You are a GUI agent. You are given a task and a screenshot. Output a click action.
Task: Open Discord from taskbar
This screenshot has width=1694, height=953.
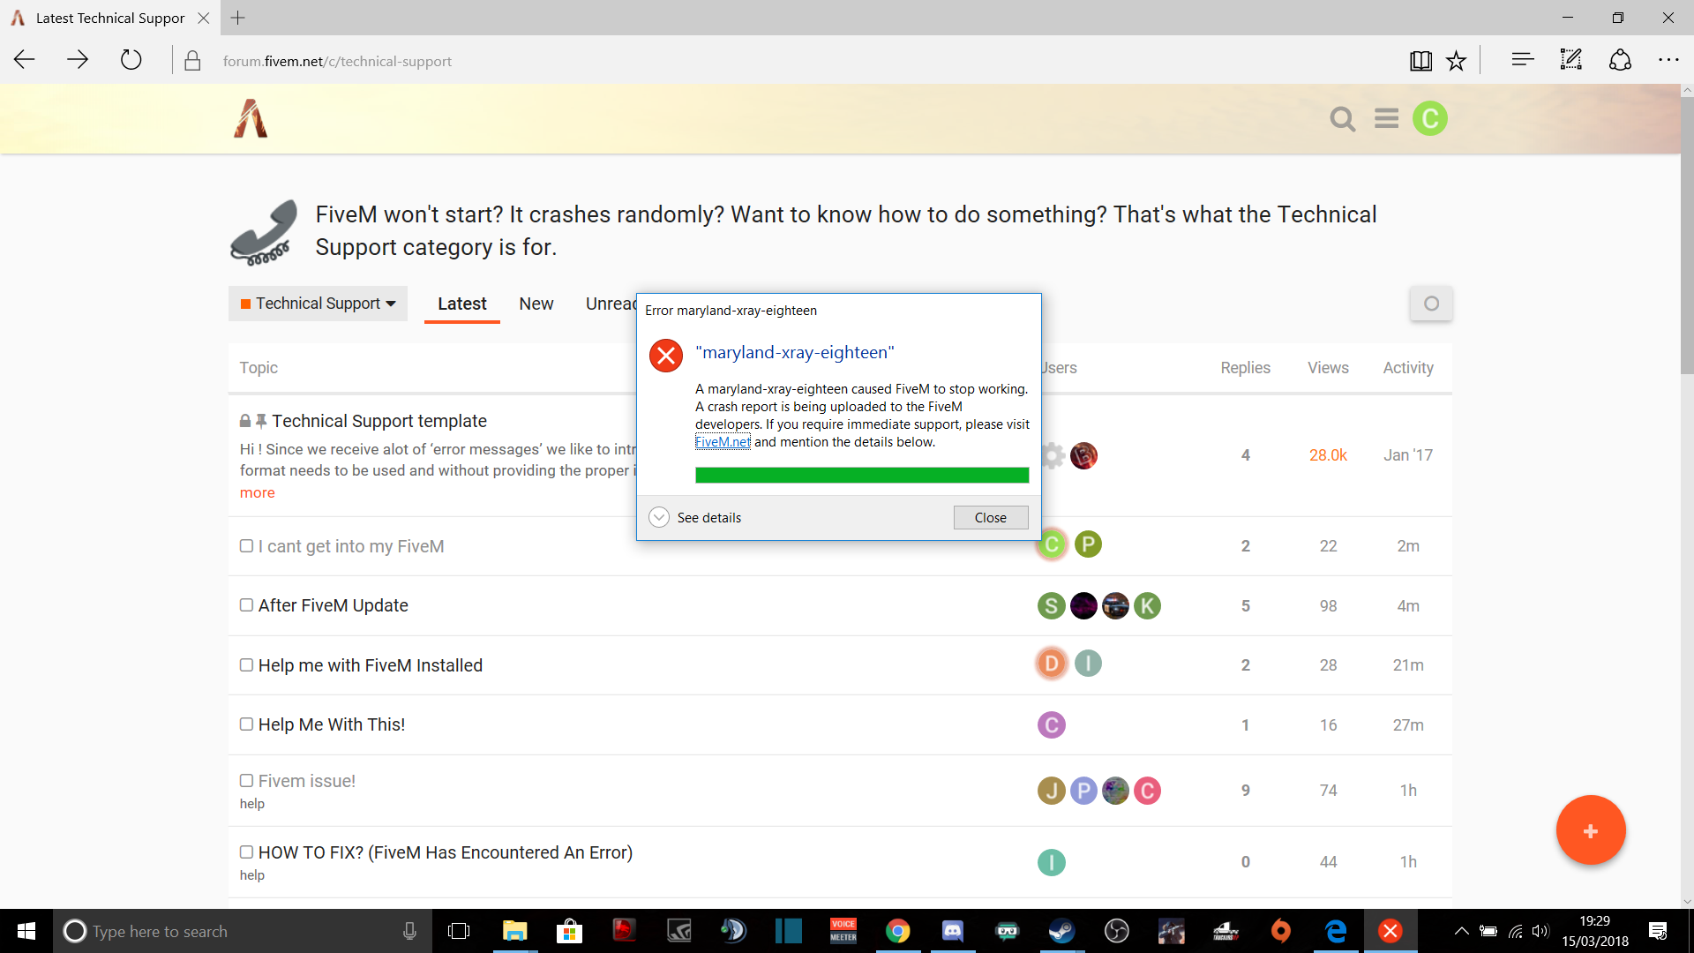click(x=953, y=931)
